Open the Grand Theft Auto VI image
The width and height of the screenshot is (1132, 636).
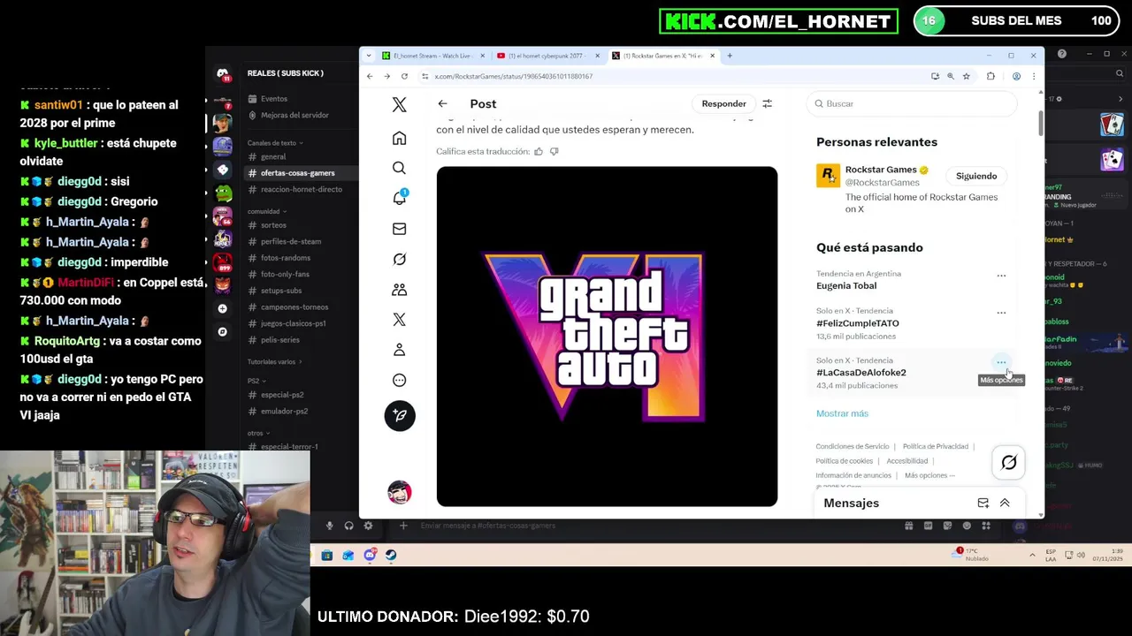point(607,337)
